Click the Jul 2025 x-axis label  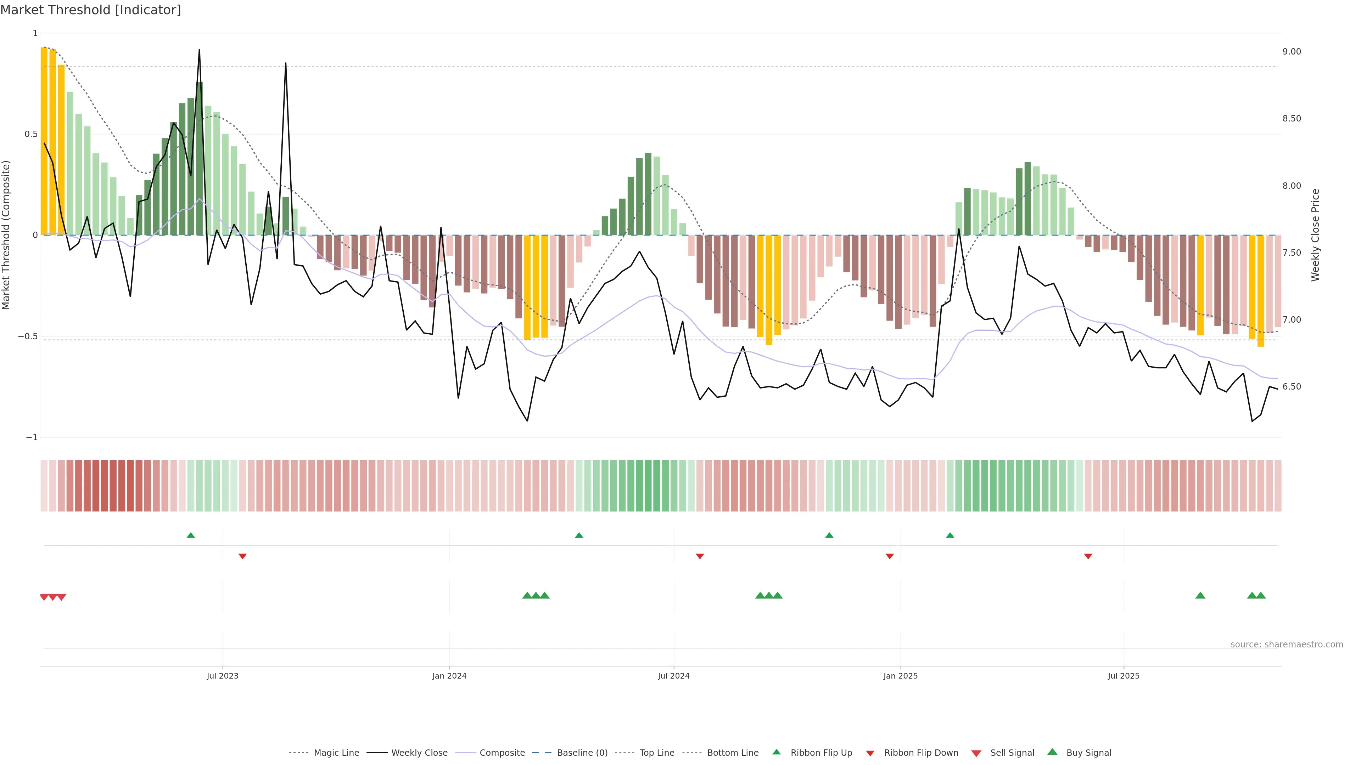(x=1123, y=676)
